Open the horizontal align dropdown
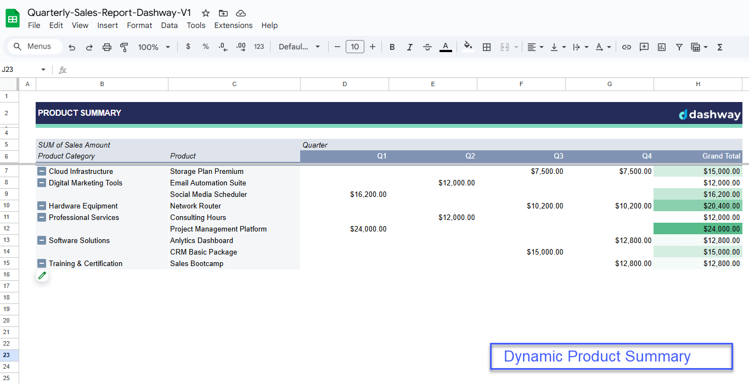This screenshot has width=749, height=384. pyautogui.click(x=535, y=47)
